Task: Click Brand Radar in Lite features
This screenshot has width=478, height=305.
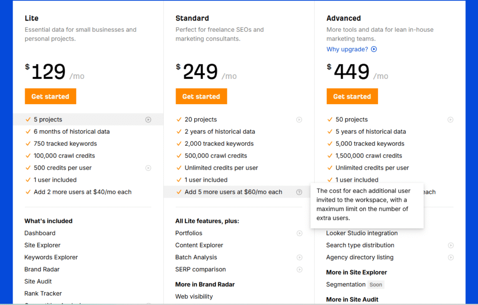Action: pyautogui.click(x=42, y=270)
